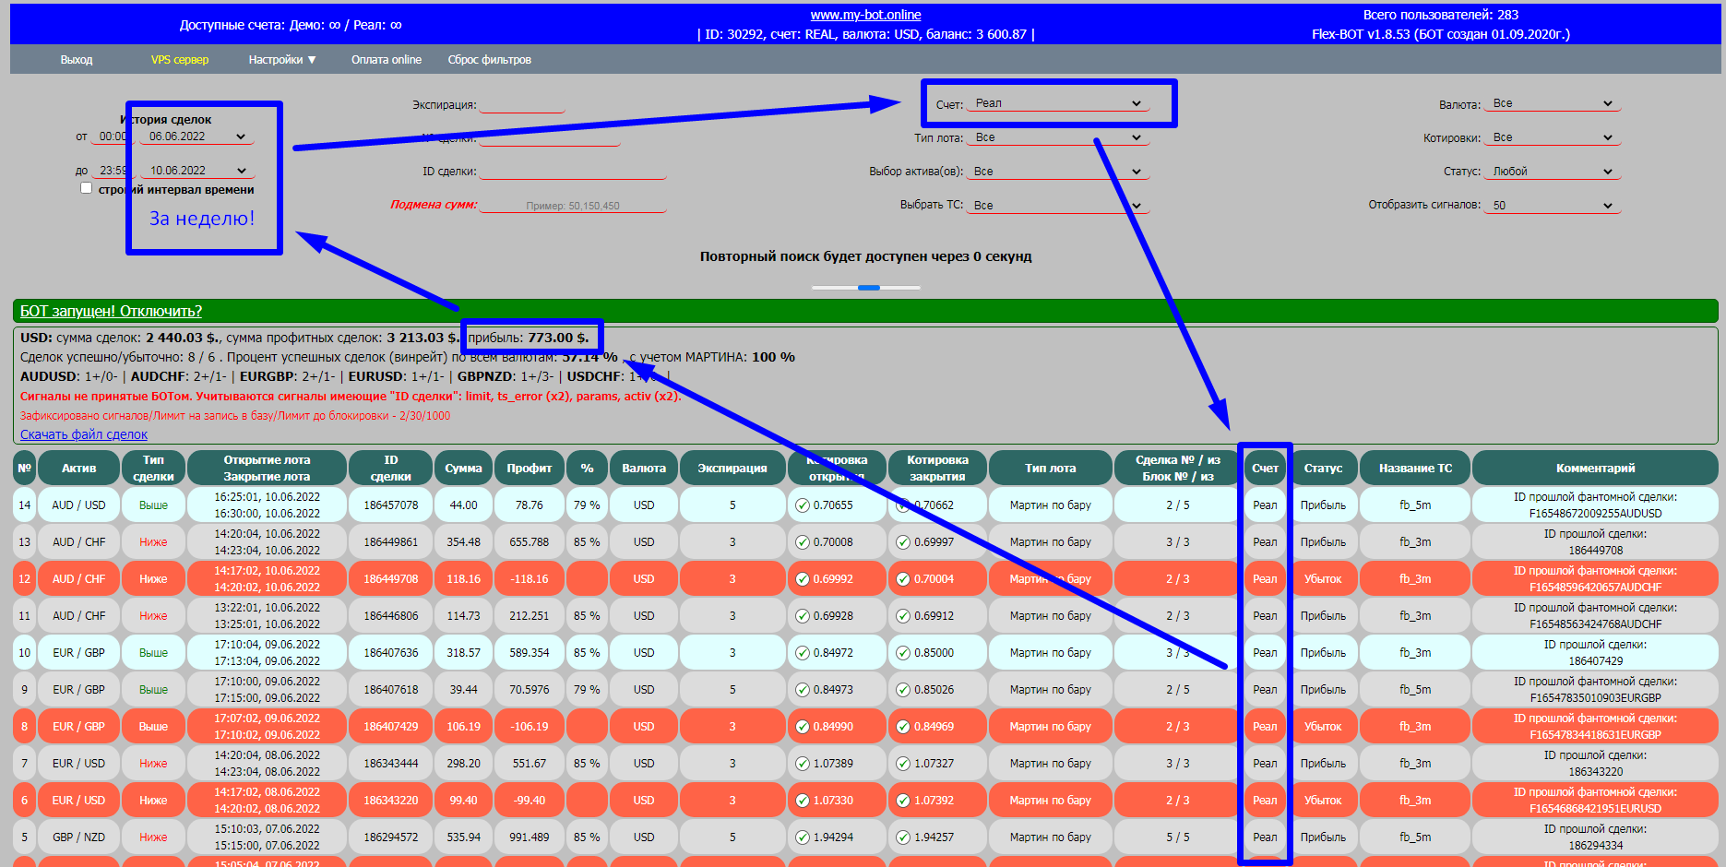Screen dimensions: 1726x867
Task: Click check icon beside closing quote 0.85000
Action: 903,653
